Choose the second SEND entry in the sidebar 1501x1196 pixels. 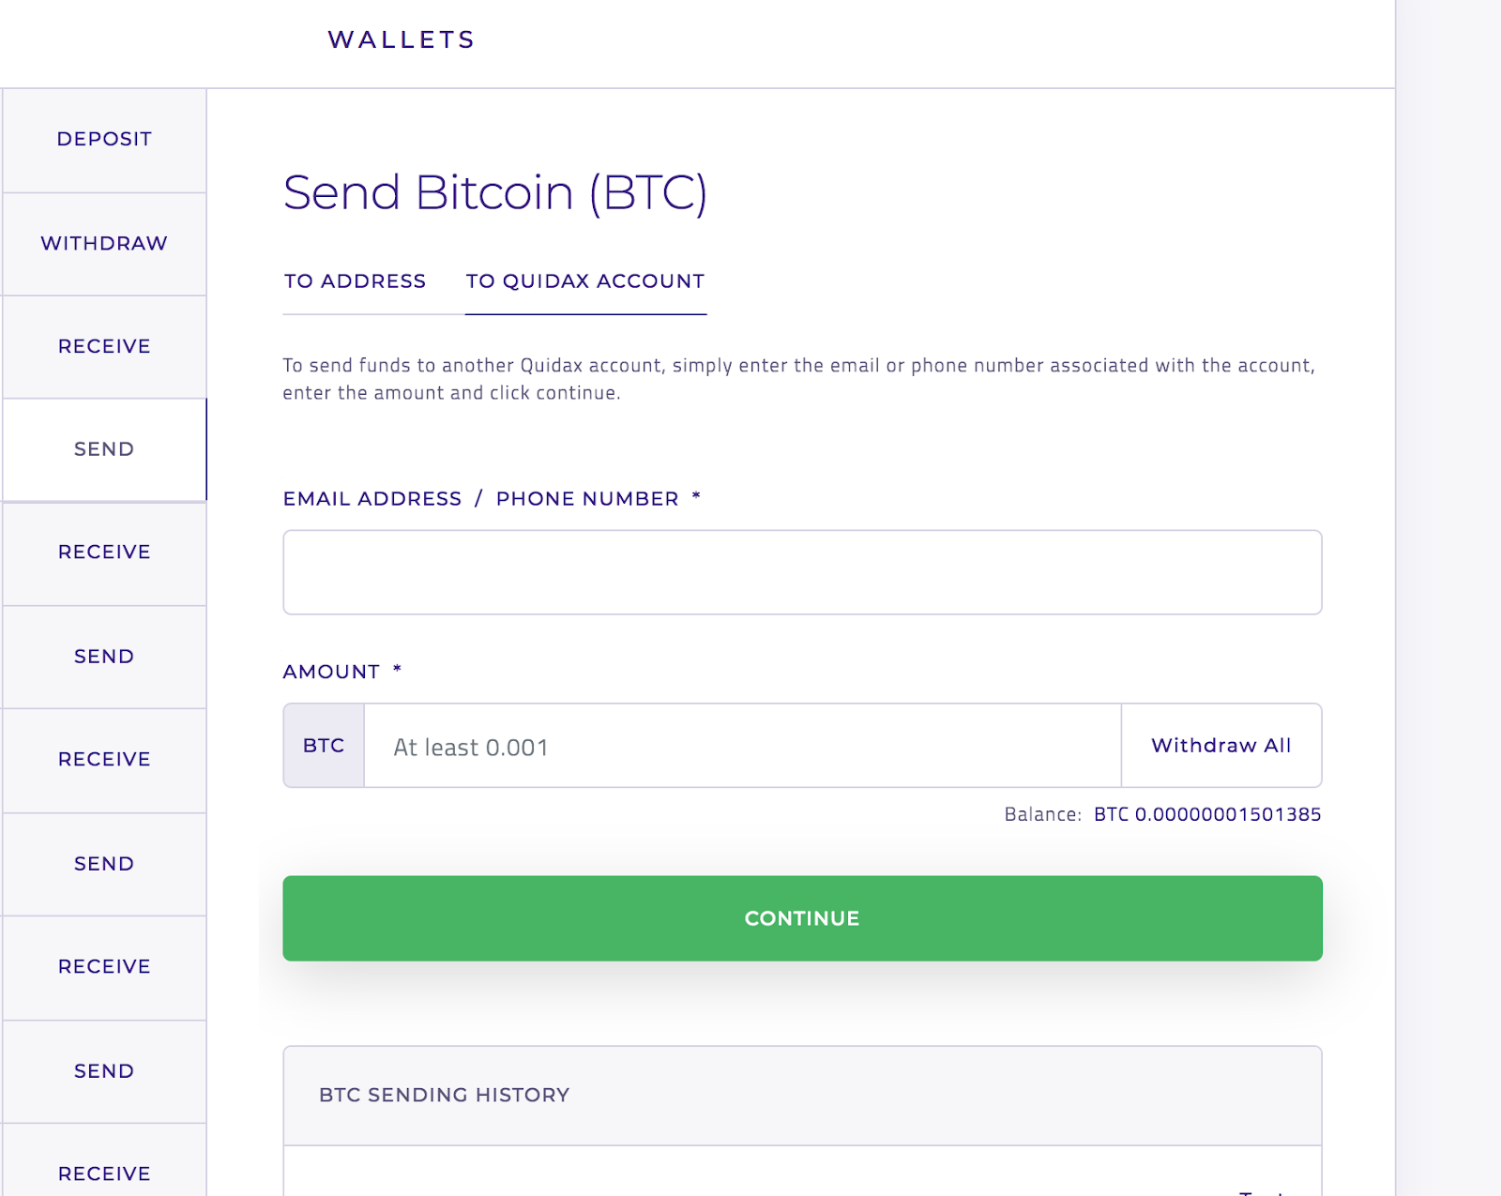[x=104, y=657]
